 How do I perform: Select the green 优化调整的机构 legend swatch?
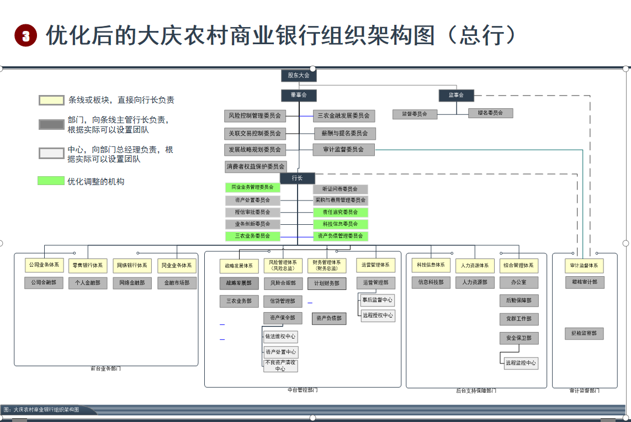tap(51, 181)
